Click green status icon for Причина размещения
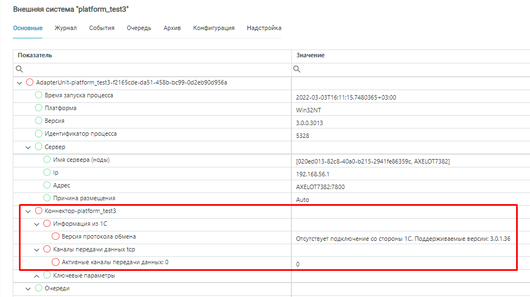This screenshot has height=297, width=530. (47, 198)
